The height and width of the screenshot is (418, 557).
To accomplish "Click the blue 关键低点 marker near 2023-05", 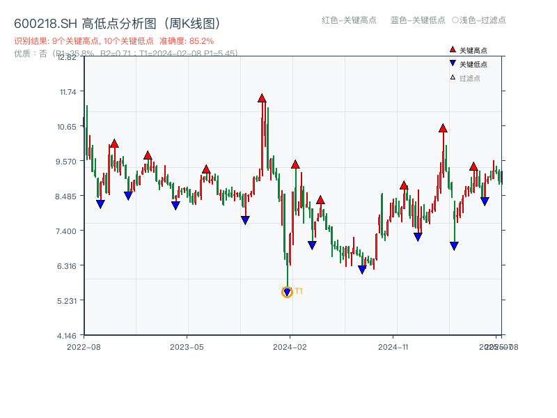I will click(175, 204).
